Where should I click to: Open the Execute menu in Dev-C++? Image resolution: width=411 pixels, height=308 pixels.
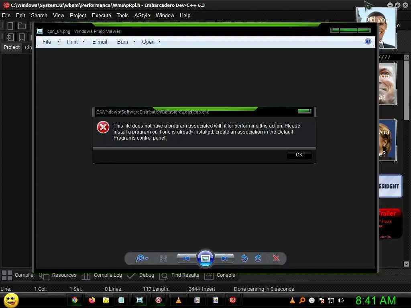[x=102, y=16]
